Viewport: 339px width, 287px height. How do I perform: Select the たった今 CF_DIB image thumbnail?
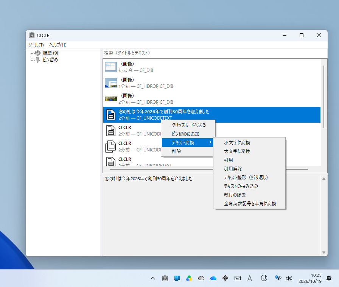111,67
